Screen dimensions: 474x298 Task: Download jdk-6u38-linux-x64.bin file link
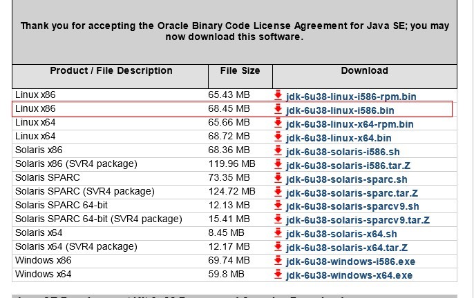(x=339, y=138)
